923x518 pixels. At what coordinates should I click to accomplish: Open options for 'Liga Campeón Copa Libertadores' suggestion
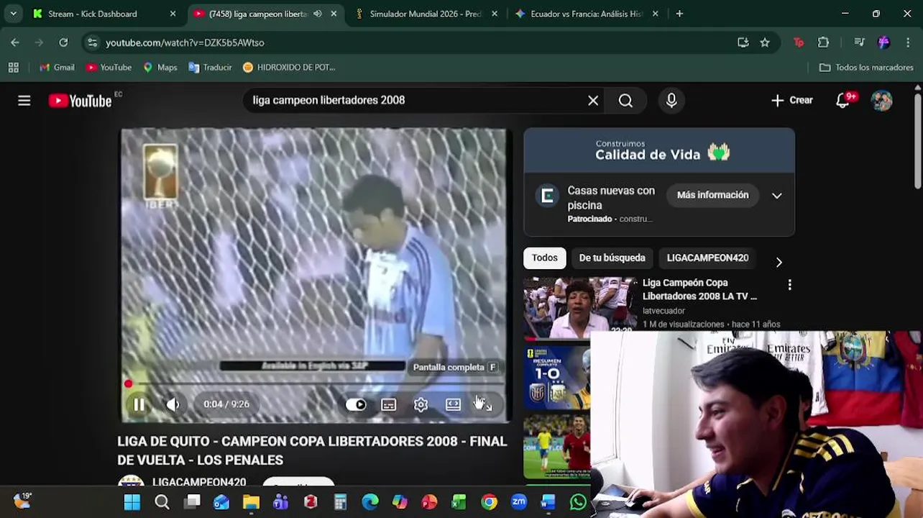[x=789, y=285]
